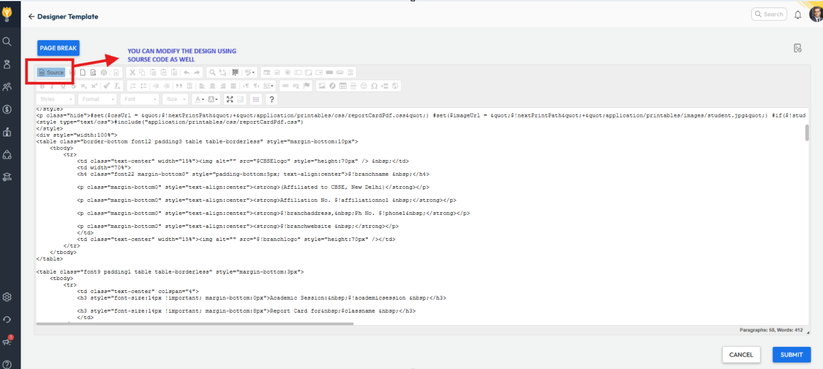Image resolution: width=823 pixels, height=369 pixels.
Task: Click the horizontal scrollbar in the code editor
Action: coord(194,323)
